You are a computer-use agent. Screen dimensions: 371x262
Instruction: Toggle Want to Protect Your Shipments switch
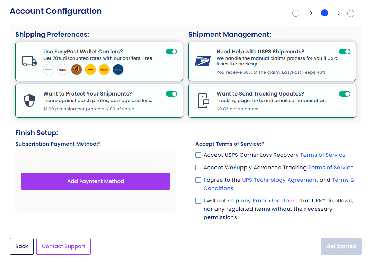171,94
